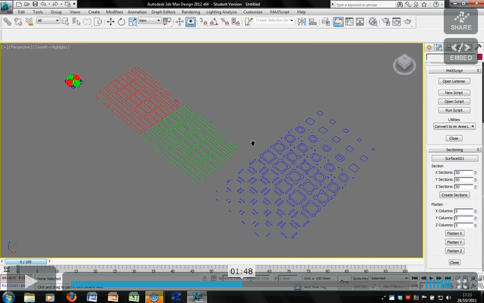Click the Open Listener button
Viewport: 484px width, 303px height.
(x=454, y=81)
